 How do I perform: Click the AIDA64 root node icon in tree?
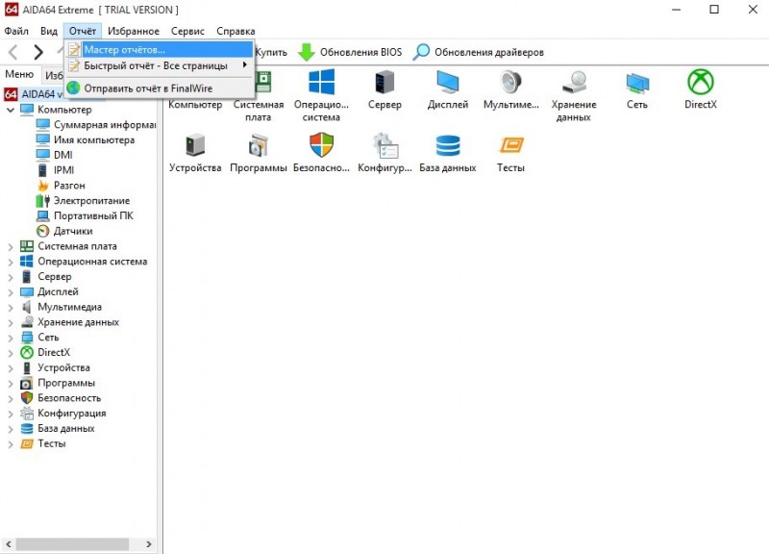(x=11, y=93)
